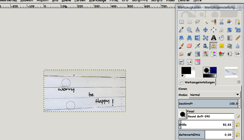Pick the Fuzzy Select magic wand tool
The image size is (244, 140).
206,22
